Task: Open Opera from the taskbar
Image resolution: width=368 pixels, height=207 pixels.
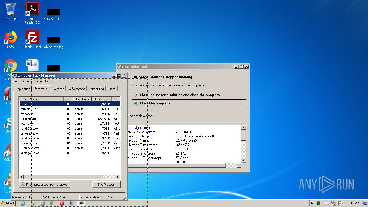Action: [62, 203]
